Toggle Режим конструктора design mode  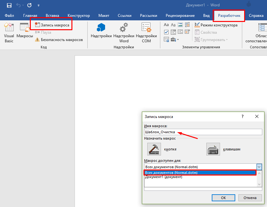pos(216,25)
